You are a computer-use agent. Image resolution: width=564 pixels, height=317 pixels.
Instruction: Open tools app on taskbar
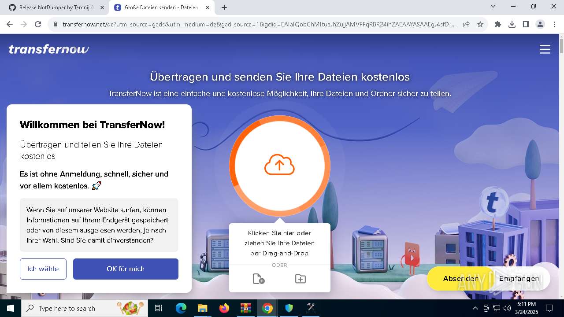[x=311, y=308]
